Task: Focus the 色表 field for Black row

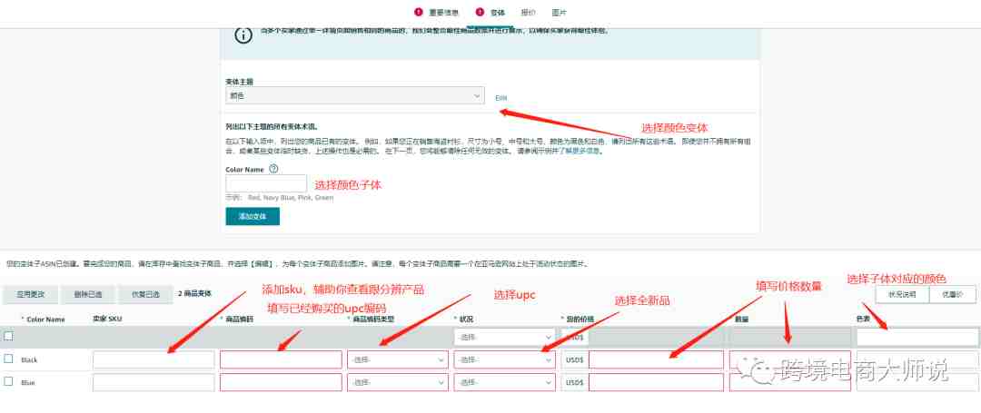Action: pos(917,359)
